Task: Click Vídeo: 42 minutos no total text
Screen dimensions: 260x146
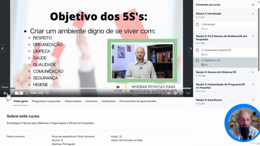Action: coord(126,140)
